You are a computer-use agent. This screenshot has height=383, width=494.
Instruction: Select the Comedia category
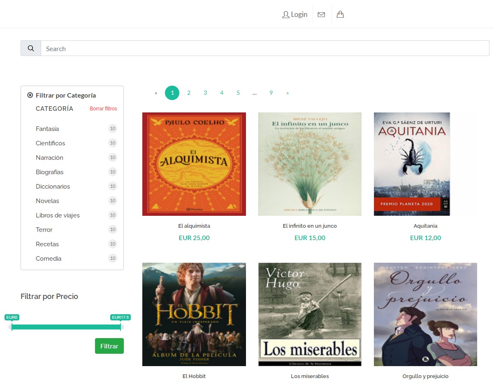[49, 259]
